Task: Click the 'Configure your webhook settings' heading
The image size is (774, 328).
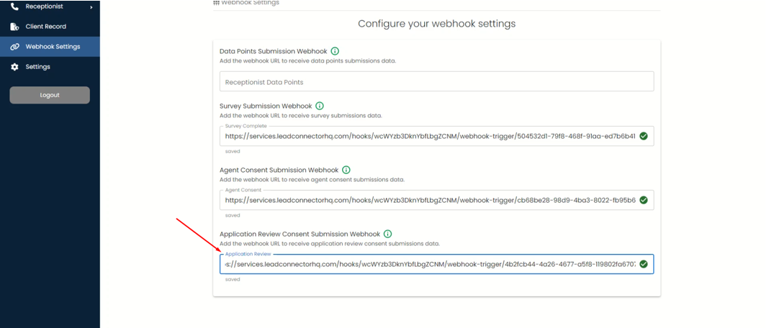Action: pyautogui.click(x=437, y=24)
